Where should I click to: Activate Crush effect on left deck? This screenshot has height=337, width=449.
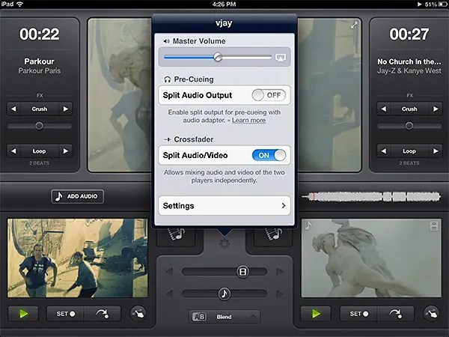click(x=40, y=109)
